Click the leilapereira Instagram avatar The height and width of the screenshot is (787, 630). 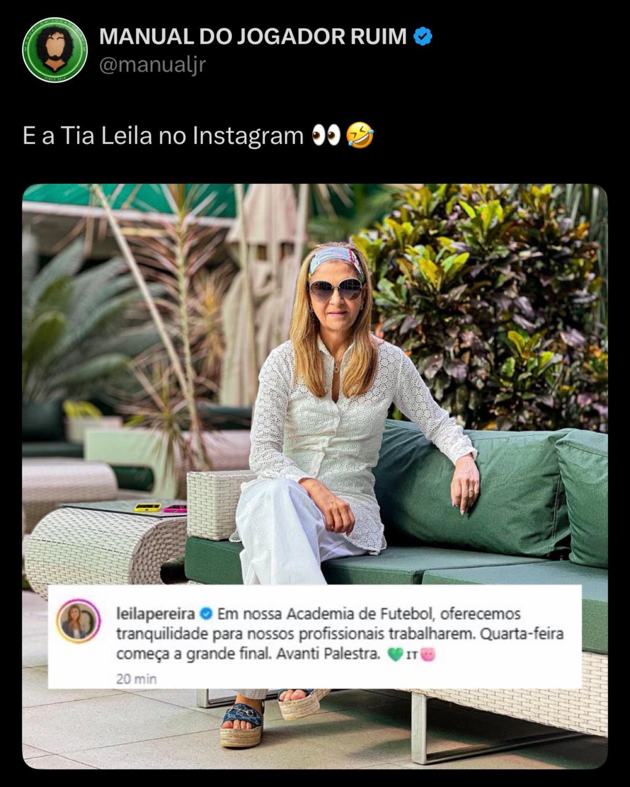(78, 621)
